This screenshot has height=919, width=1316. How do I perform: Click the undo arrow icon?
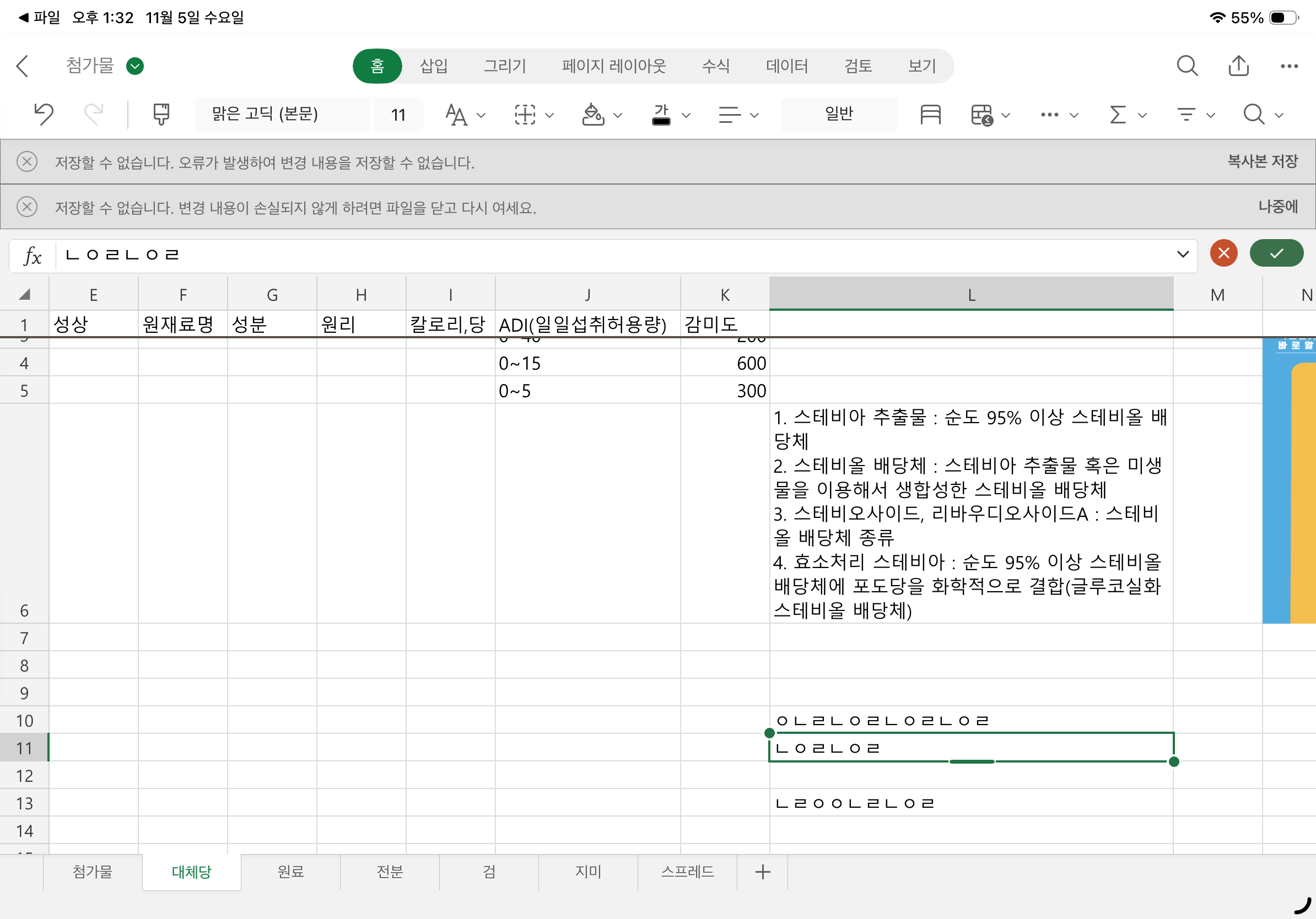(x=44, y=114)
